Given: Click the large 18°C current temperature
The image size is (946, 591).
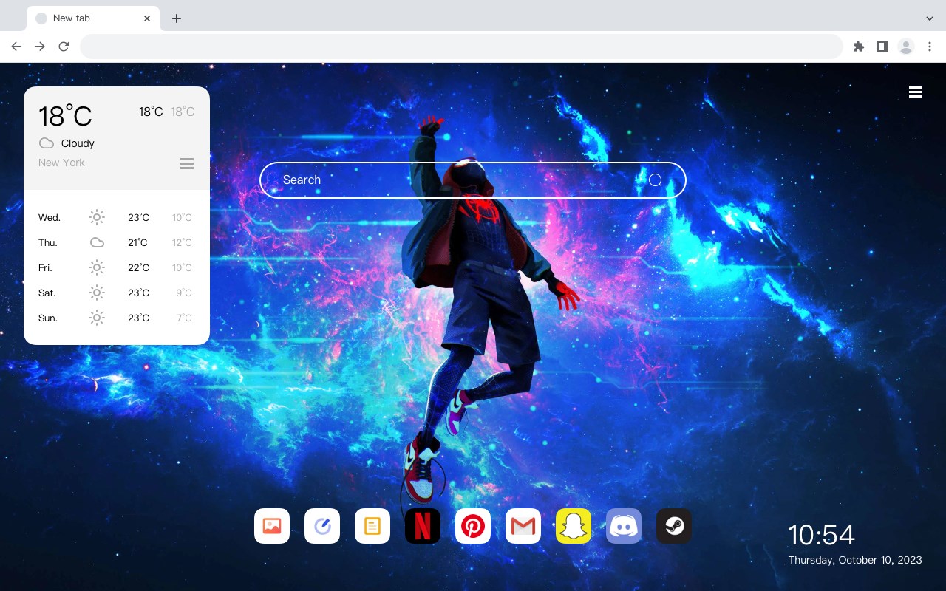Looking at the screenshot, I should (65, 116).
